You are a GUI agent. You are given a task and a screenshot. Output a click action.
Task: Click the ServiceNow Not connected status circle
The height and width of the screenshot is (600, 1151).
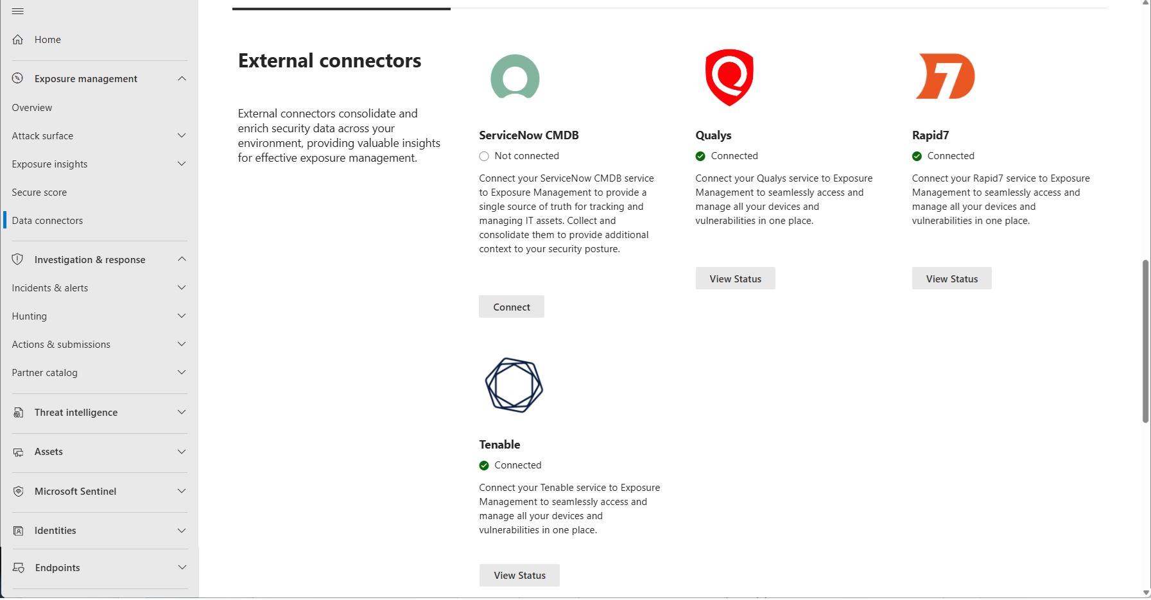(484, 156)
